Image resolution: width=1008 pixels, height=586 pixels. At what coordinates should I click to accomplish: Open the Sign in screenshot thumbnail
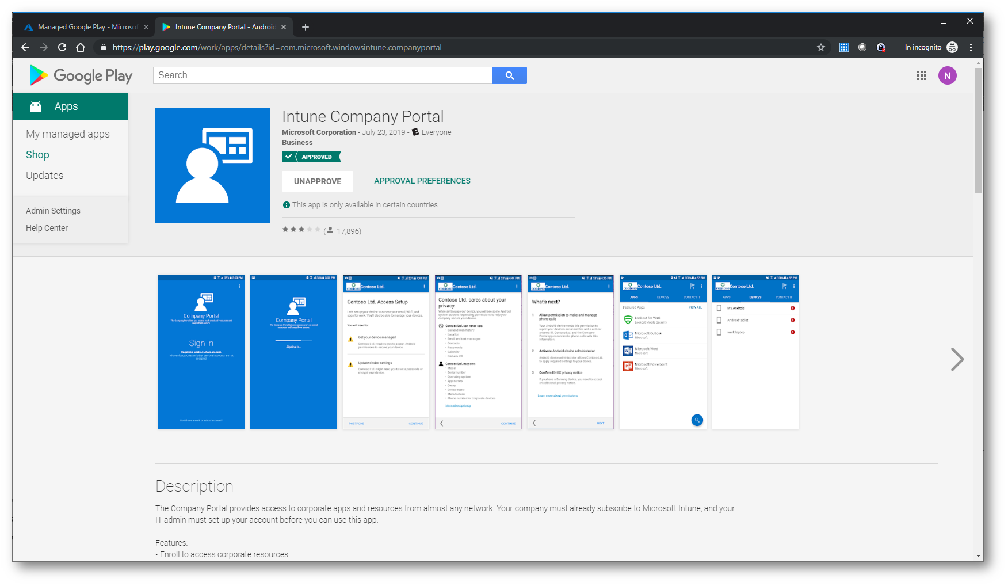click(x=201, y=352)
